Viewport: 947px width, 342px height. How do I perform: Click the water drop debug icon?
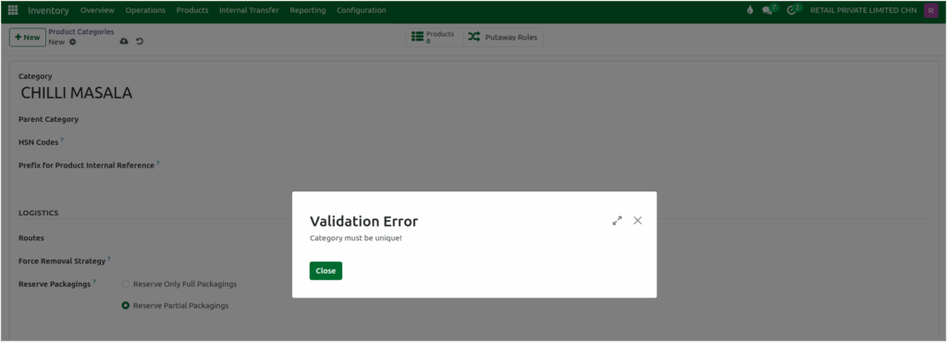(x=750, y=10)
